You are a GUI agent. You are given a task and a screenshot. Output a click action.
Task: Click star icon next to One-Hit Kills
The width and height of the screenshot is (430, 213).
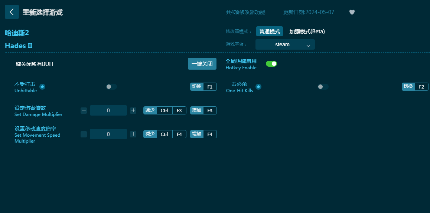pyautogui.click(x=258, y=87)
